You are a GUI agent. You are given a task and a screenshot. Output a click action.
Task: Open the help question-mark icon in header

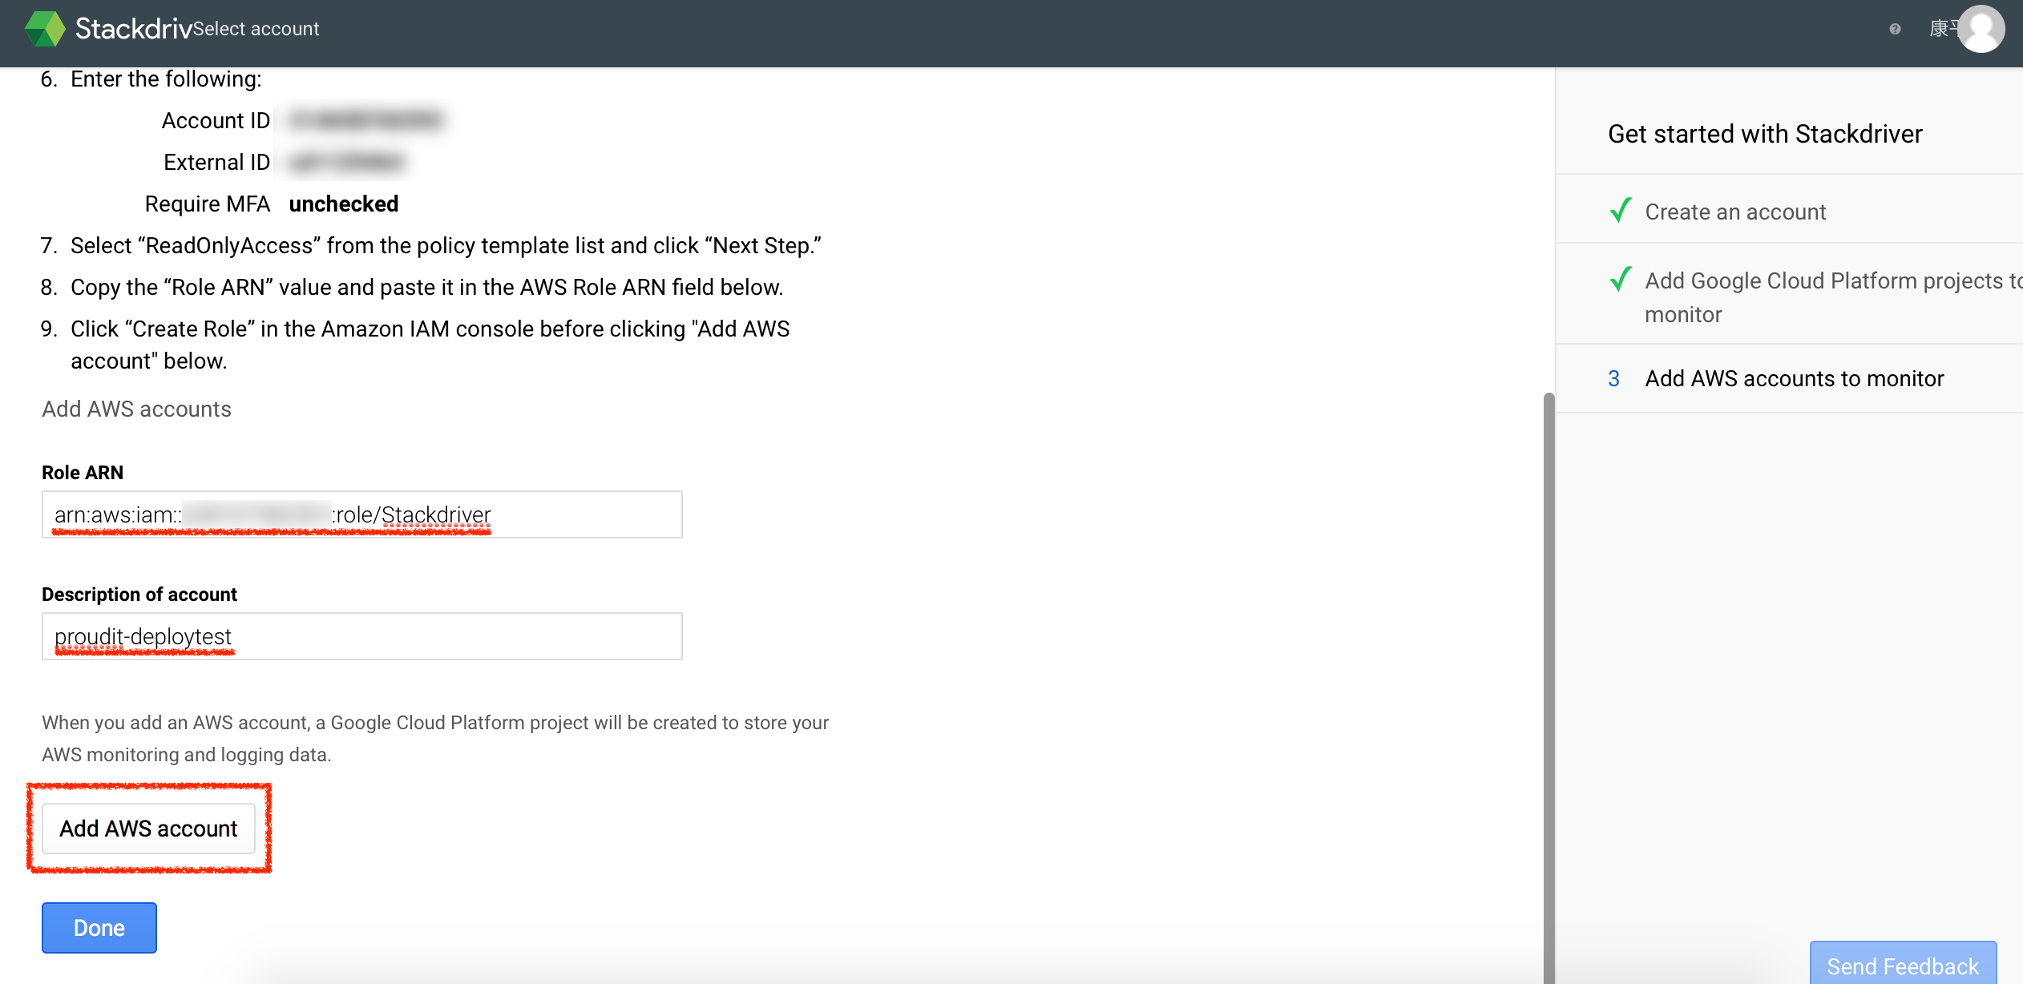[1895, 30]
